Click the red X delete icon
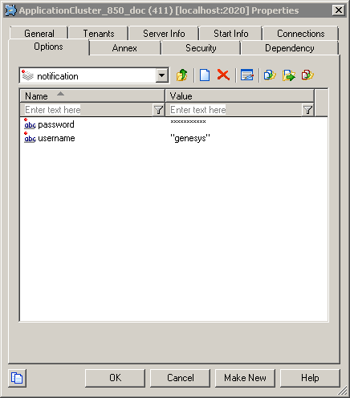 pyautogui.click(x=223, y=75)
